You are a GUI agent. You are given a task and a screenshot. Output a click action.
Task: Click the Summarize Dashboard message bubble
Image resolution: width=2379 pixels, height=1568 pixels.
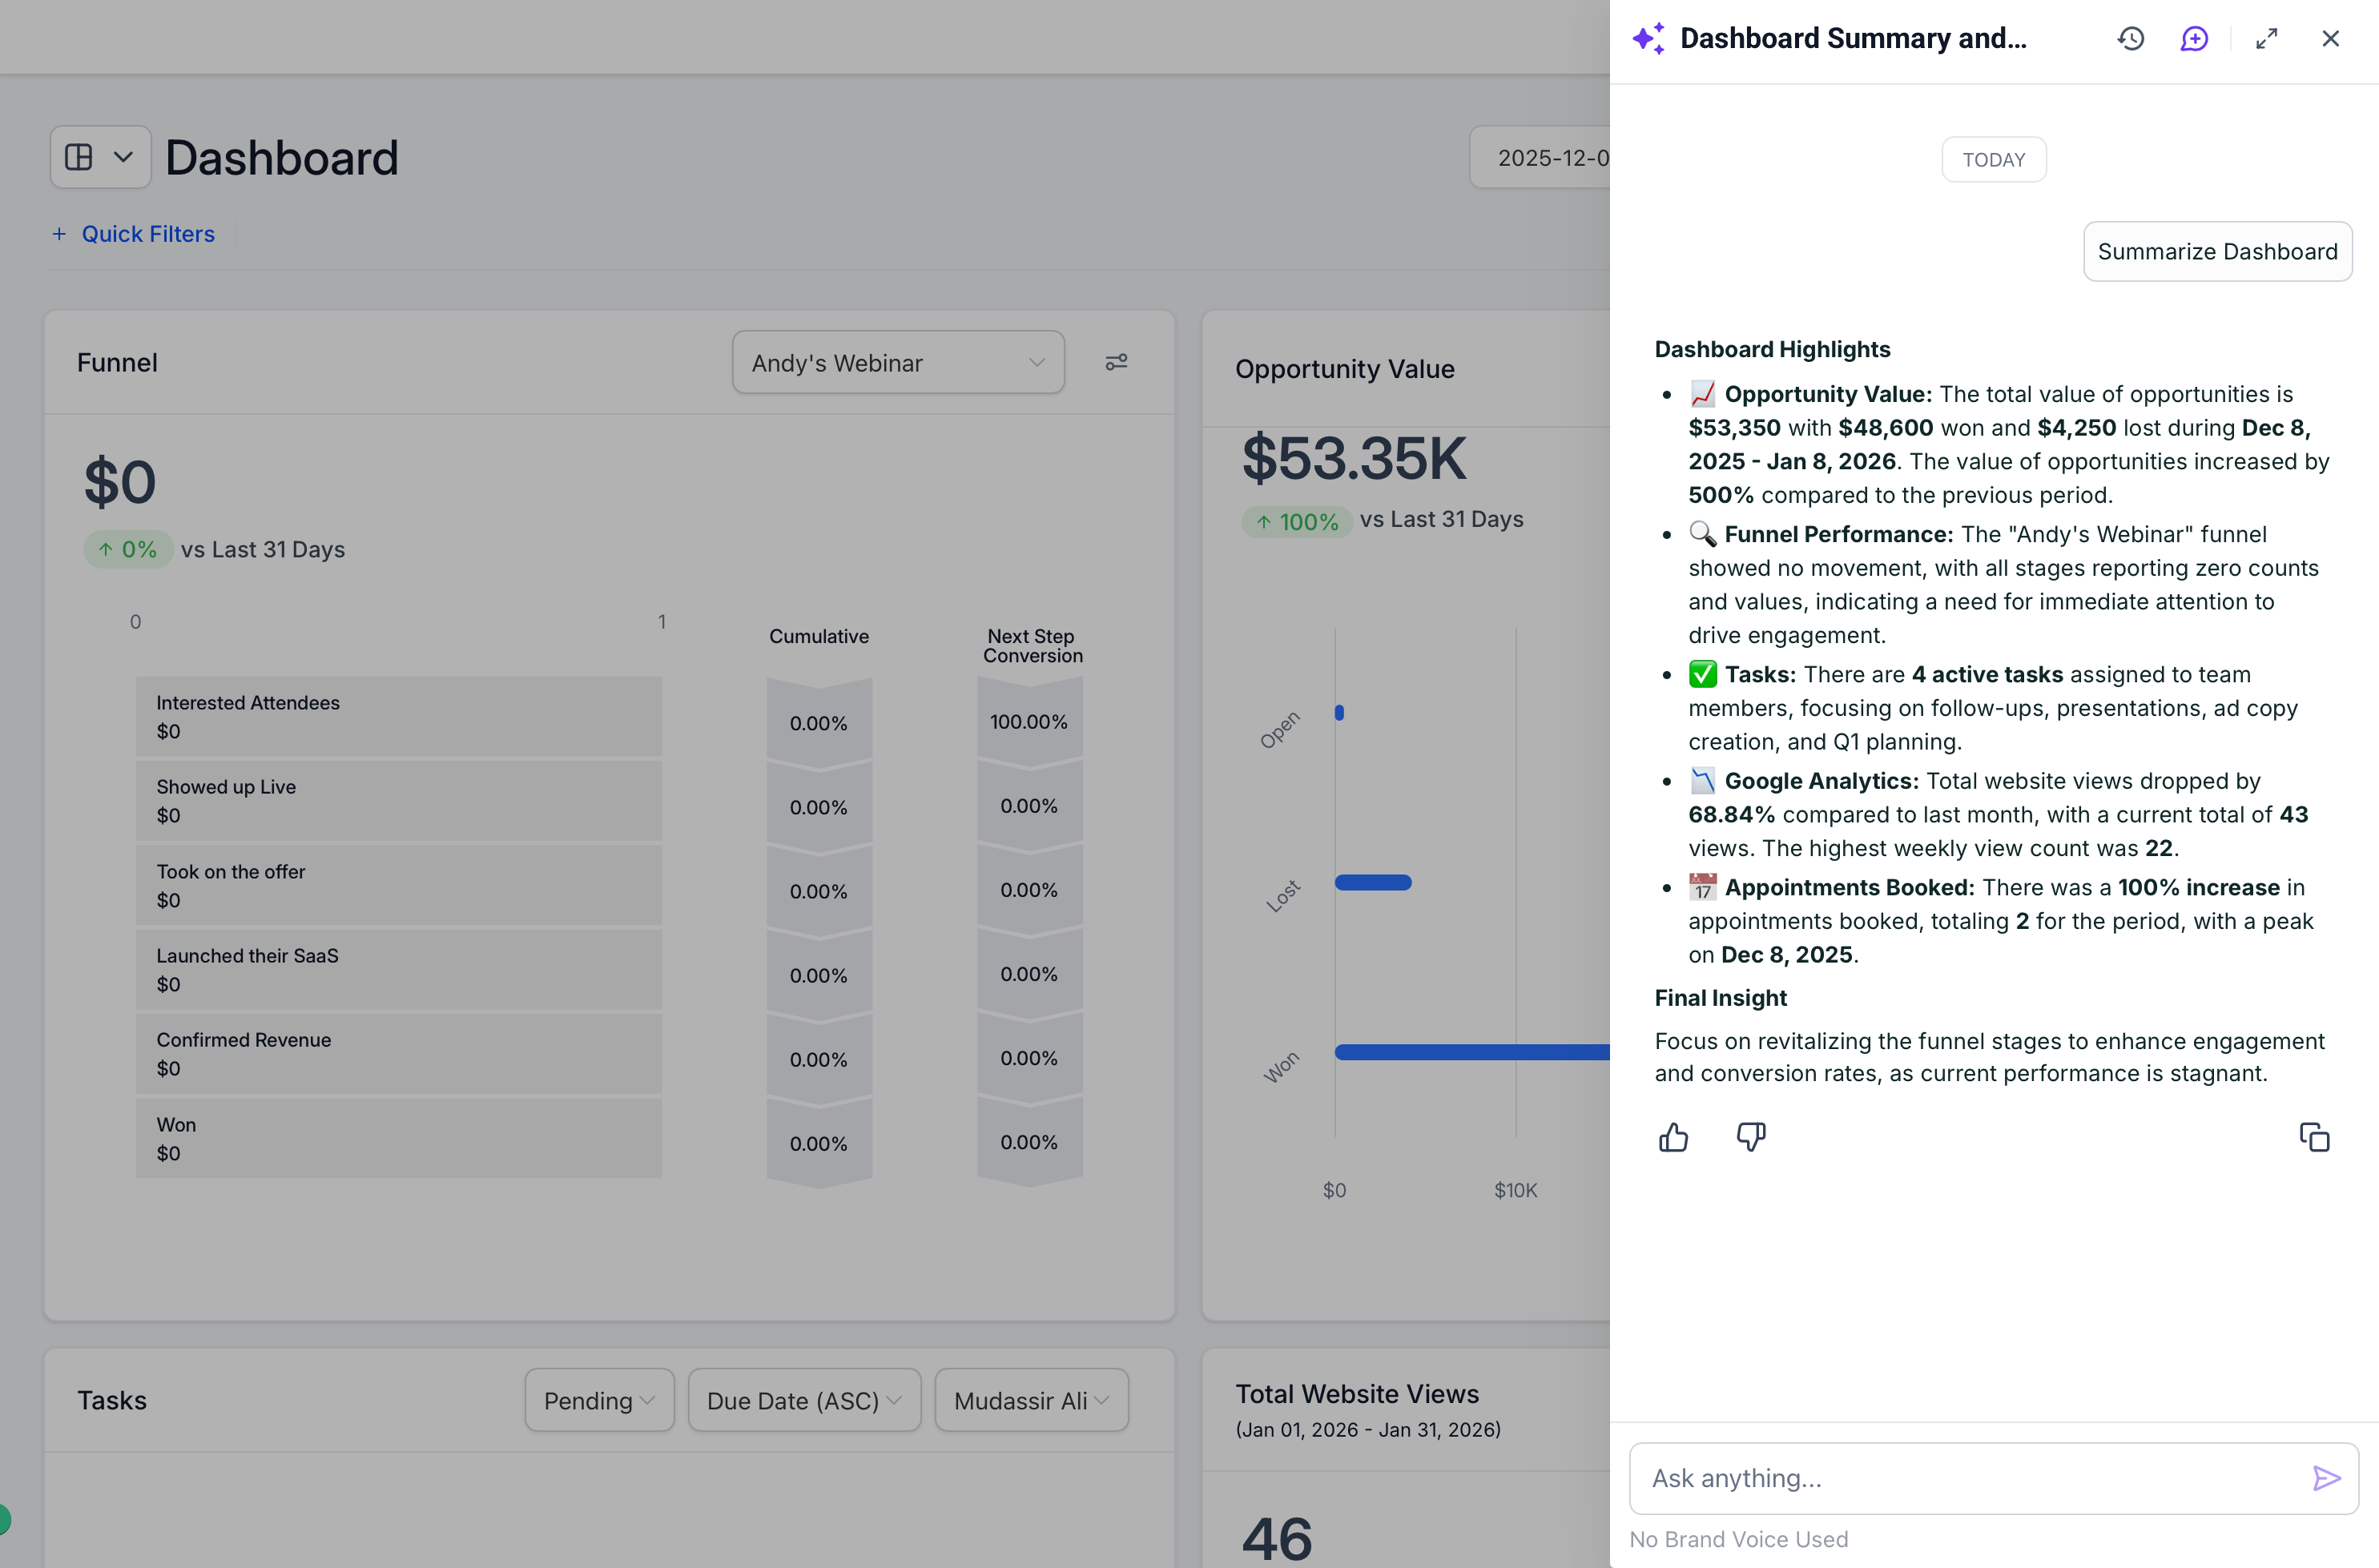pos(2217,252)
